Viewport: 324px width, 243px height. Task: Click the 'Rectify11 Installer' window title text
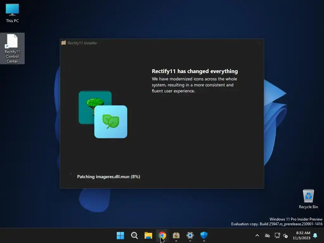[x=82, y=43]
